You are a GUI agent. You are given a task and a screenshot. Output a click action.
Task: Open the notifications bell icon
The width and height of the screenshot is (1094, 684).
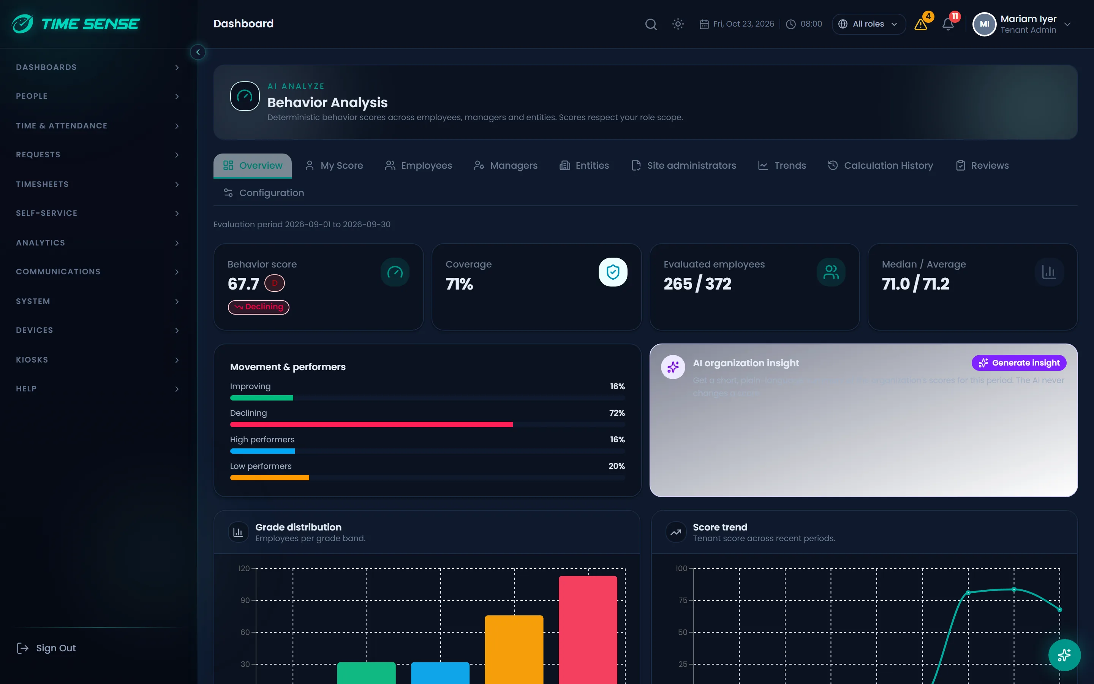pyautogui.click(x=948, y=24)
